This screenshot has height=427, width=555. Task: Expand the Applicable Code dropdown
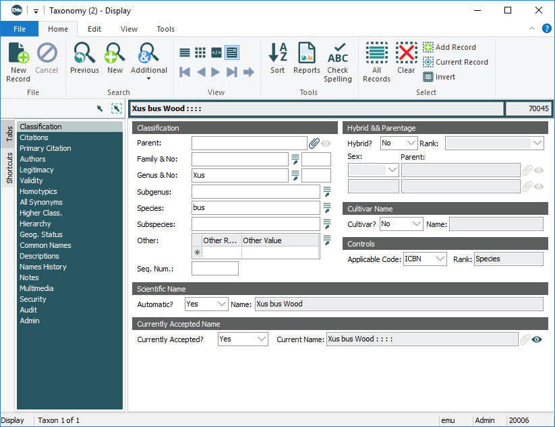(x=440, y=259)
